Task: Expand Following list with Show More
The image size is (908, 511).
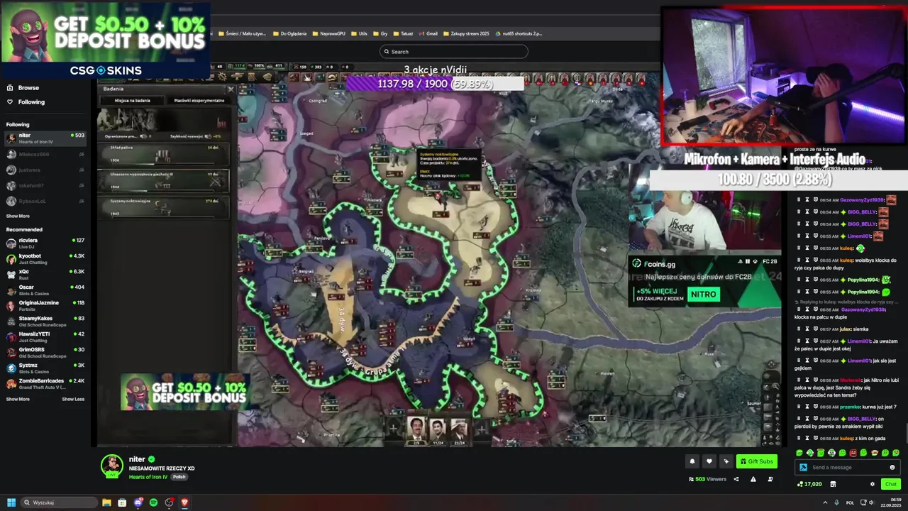Action: tap(18, 216)
